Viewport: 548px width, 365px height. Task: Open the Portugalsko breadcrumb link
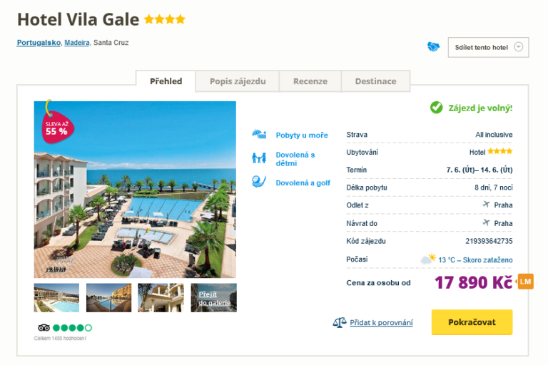click(x=39, y=43)
